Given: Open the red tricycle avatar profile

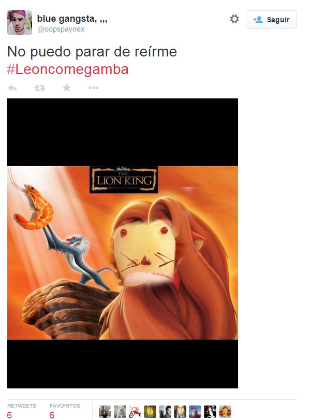Looking at the screenshot, I should point(135,411).
